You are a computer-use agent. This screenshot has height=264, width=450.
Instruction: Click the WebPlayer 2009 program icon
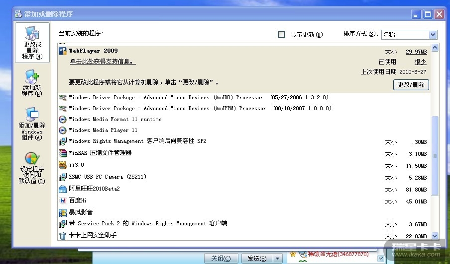coord(63,51)
